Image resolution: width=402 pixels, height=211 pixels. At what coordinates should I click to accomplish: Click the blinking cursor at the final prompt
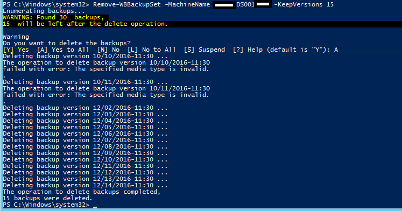95,207
